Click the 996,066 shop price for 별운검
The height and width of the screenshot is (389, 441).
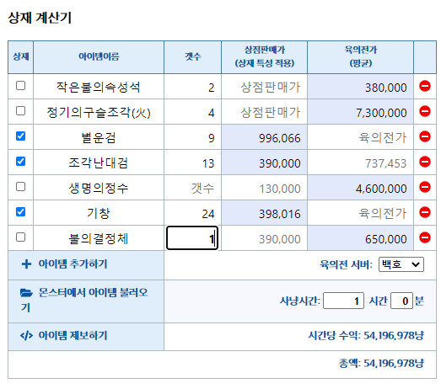pyautogui.click(x=264, y=137)
